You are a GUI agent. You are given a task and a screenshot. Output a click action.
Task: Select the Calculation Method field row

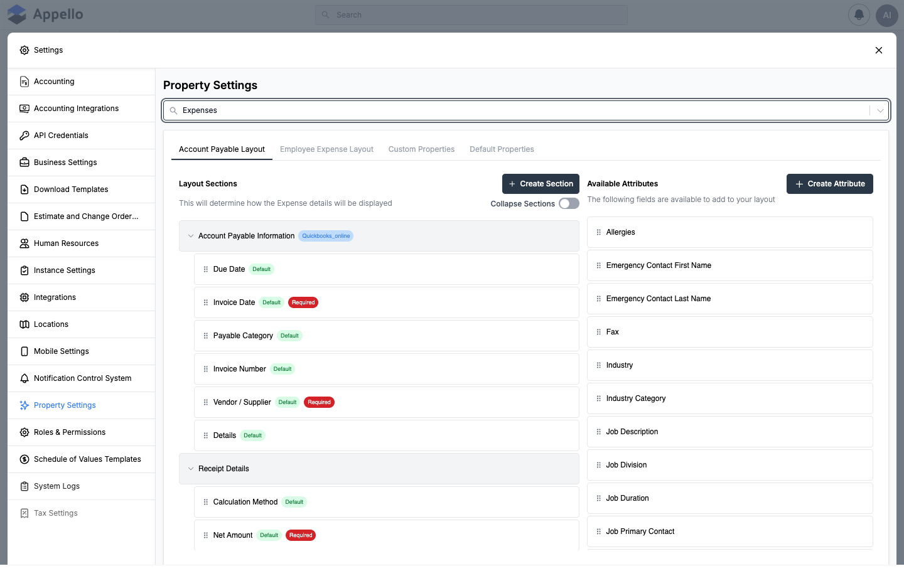pos(387,502)
